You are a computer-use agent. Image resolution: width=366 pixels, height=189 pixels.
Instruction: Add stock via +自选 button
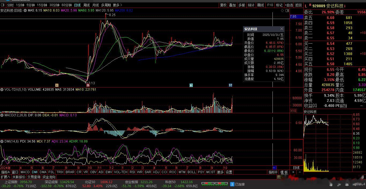click(x=289, y=5)
